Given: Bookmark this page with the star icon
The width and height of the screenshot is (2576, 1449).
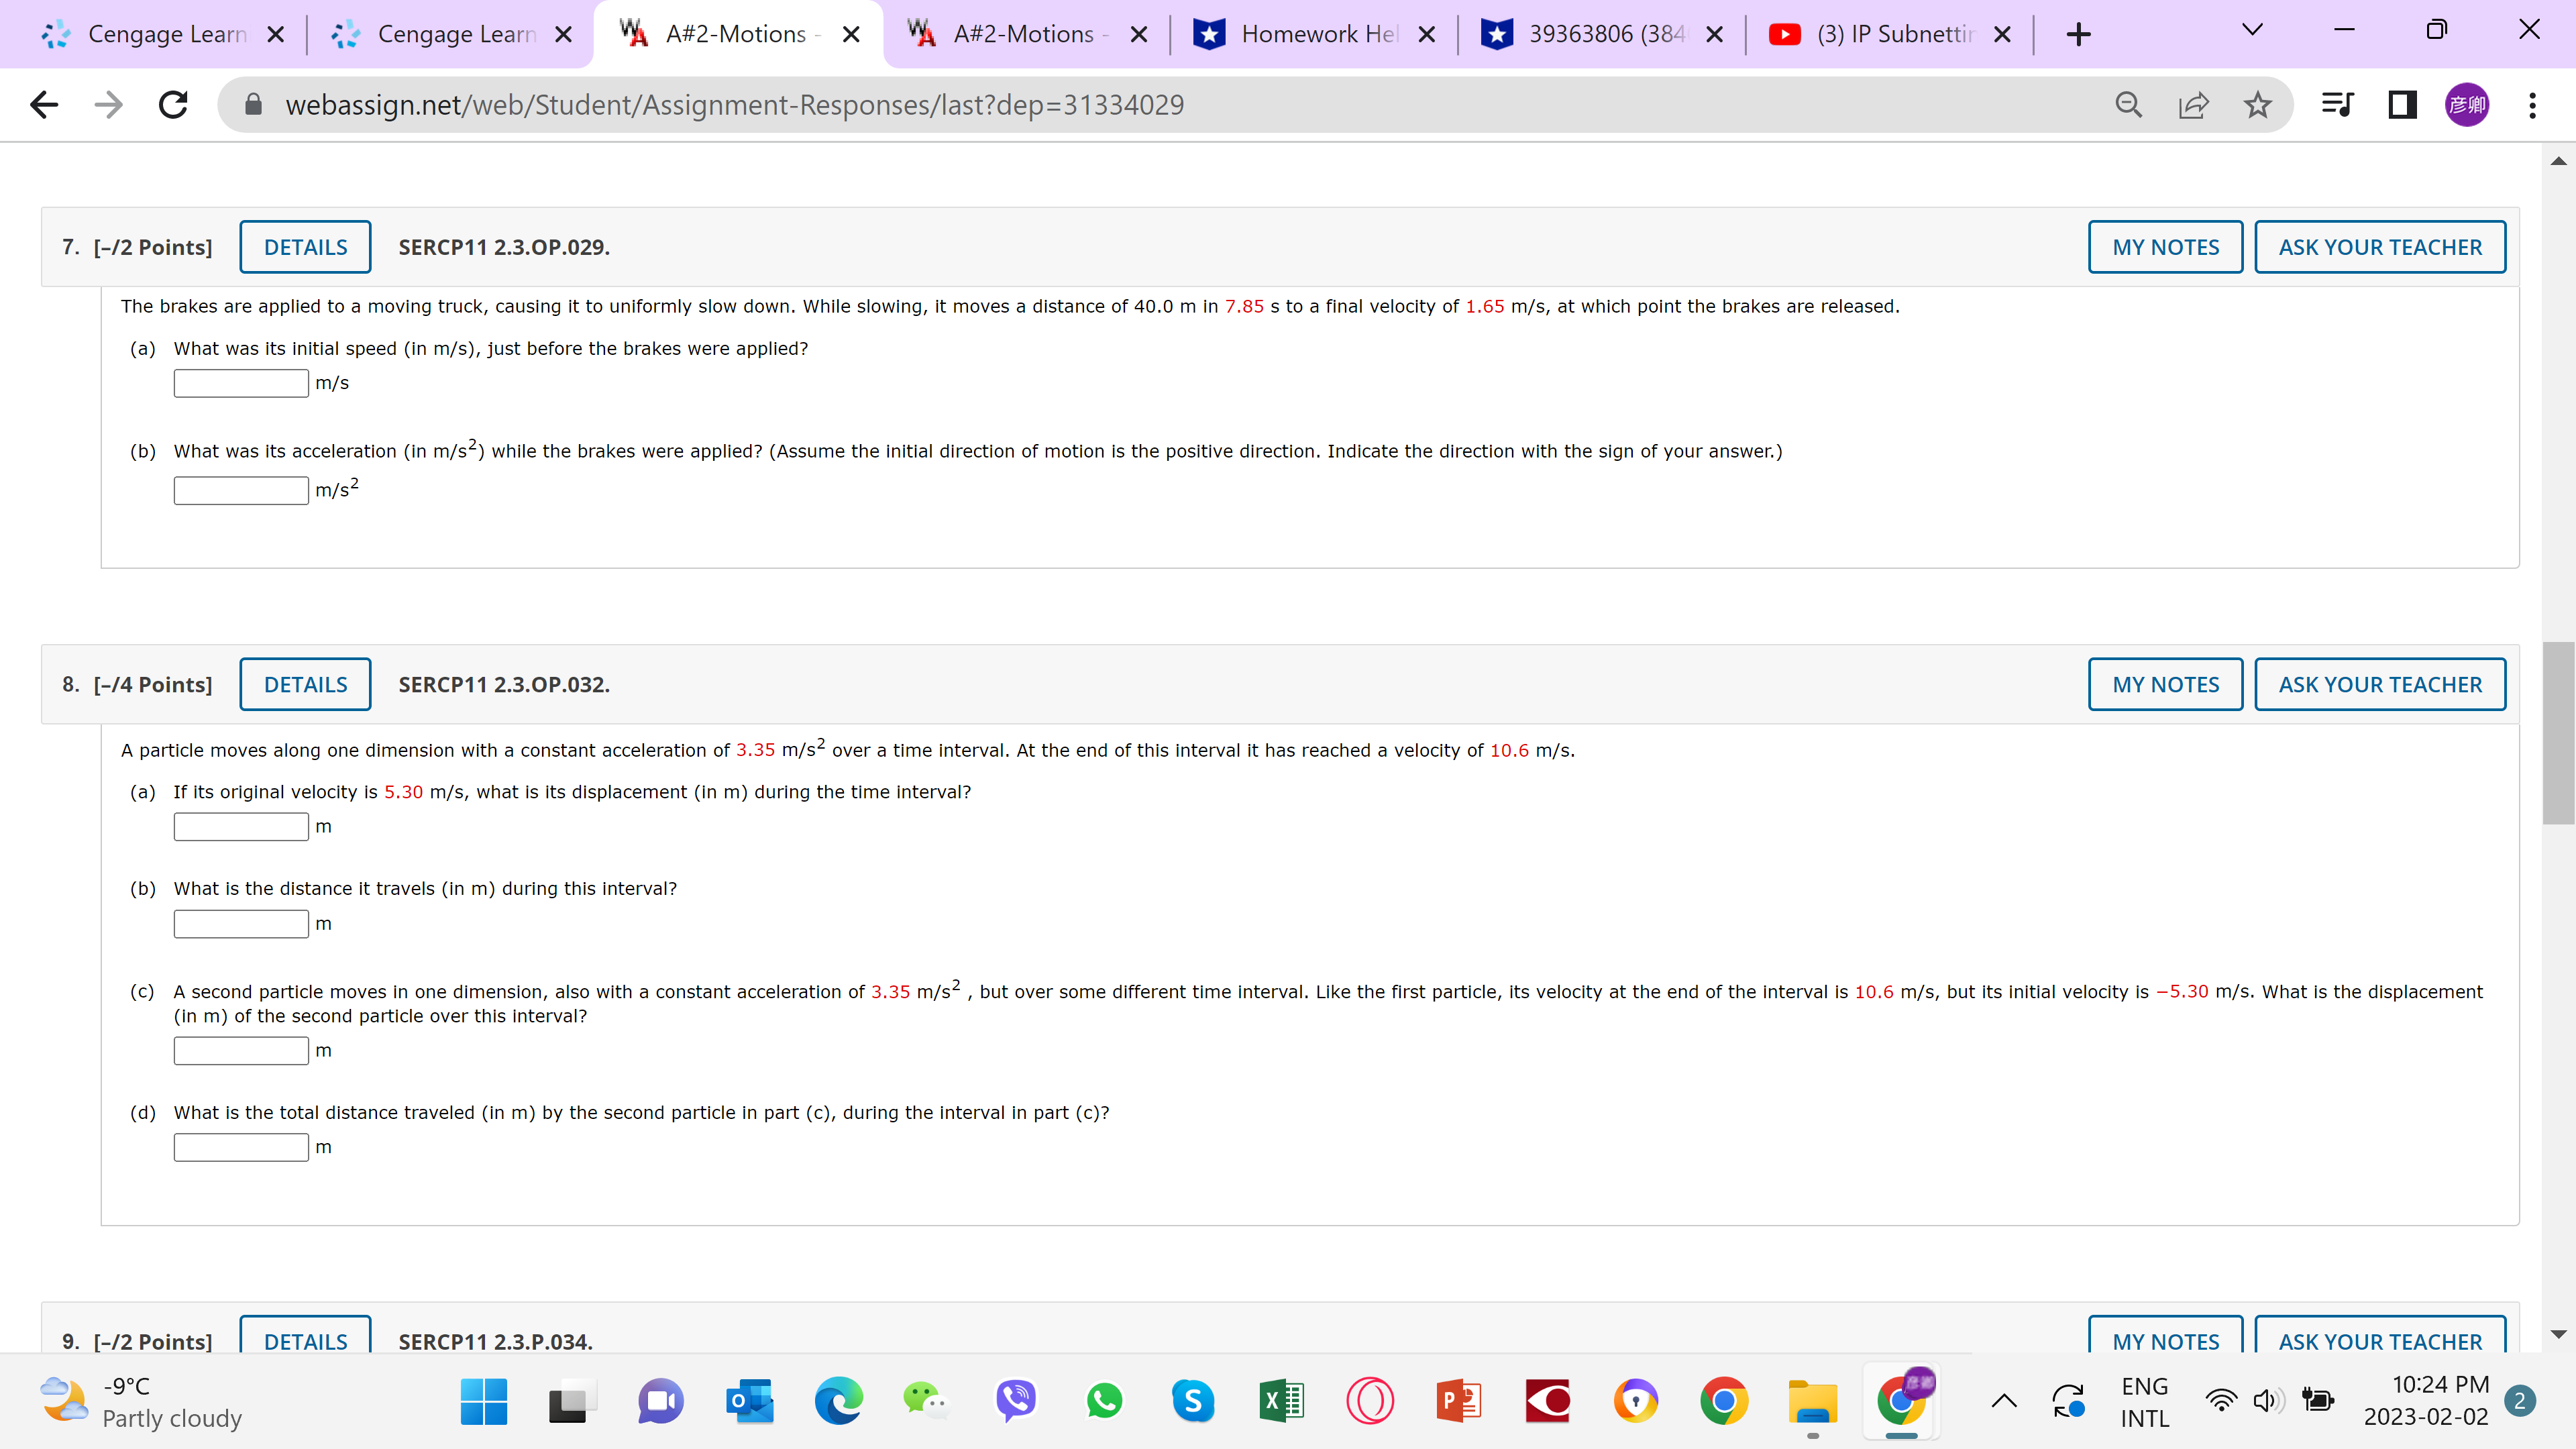Looking at the screenshot, I should [2257, 104].
